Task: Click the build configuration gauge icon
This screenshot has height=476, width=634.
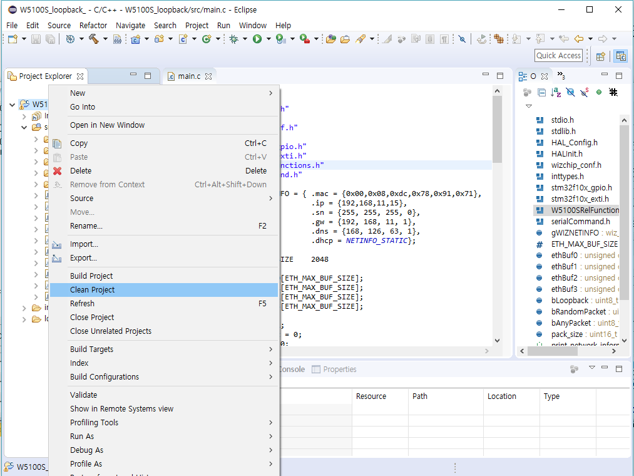Action: pyautogui.click(x=70, y=39)
